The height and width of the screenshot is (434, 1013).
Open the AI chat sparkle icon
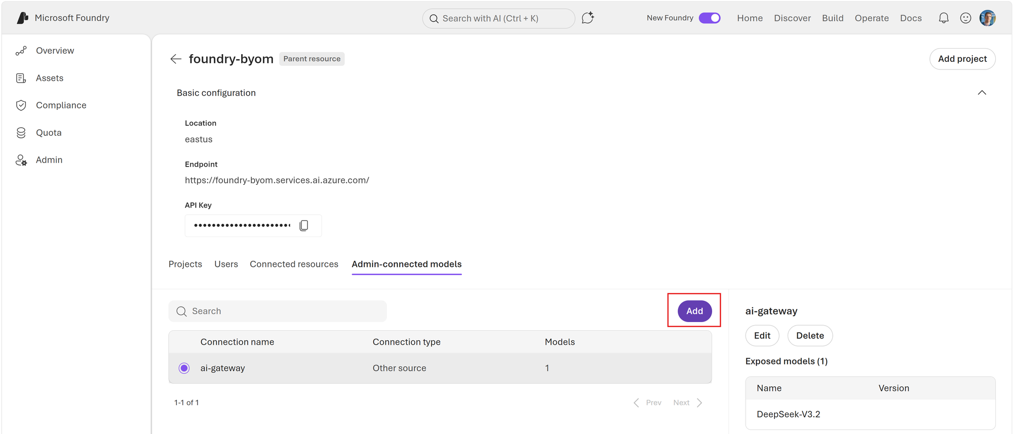(588, 18)
